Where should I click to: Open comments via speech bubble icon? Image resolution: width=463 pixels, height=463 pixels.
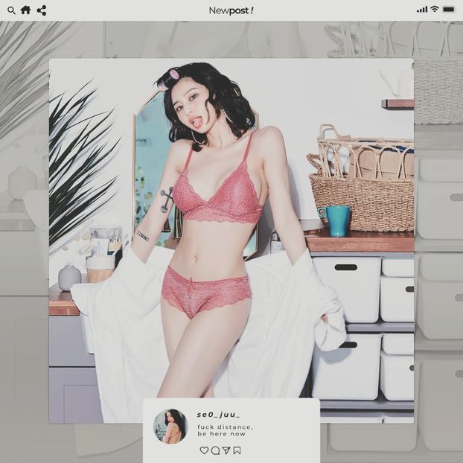click(x=215, y=450)
